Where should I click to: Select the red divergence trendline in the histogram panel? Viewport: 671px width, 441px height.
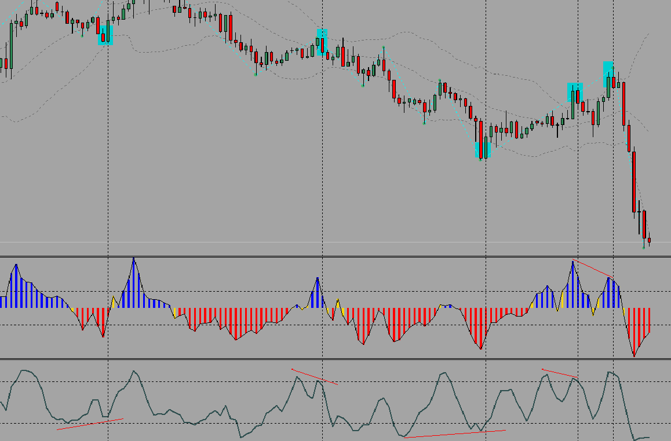coord(593,269)
